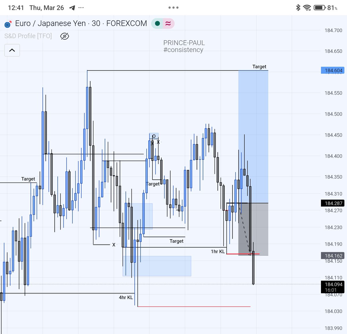Click the 184.030 price scale value
Viewport: 347px width, 334px height.
333,311
